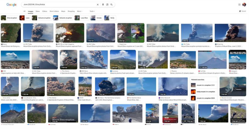Open the CBS News eruption image

pos(93,60)
